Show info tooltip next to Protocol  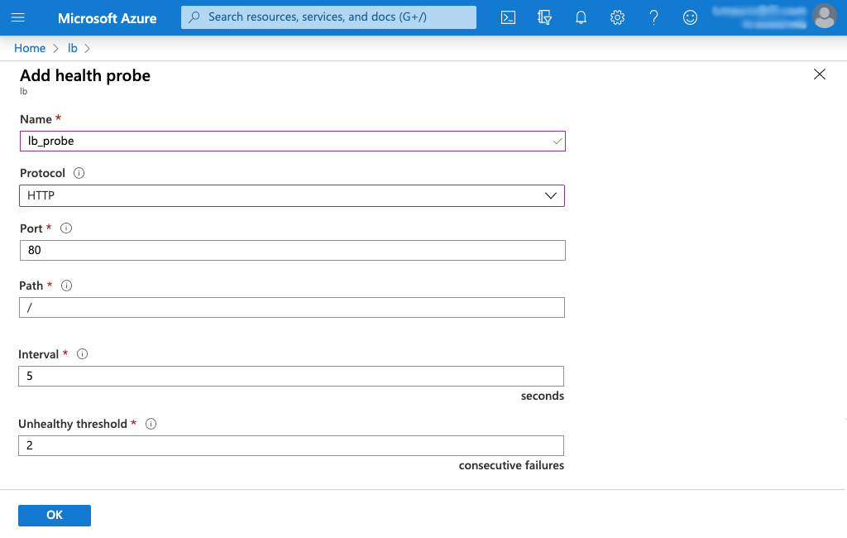79,174
